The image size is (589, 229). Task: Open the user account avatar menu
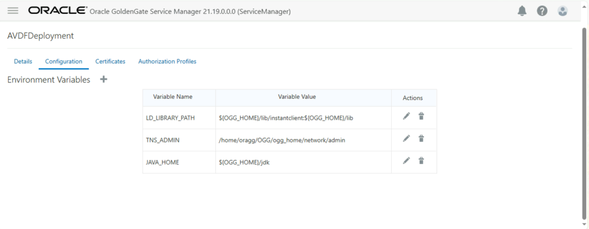point(563,11)
